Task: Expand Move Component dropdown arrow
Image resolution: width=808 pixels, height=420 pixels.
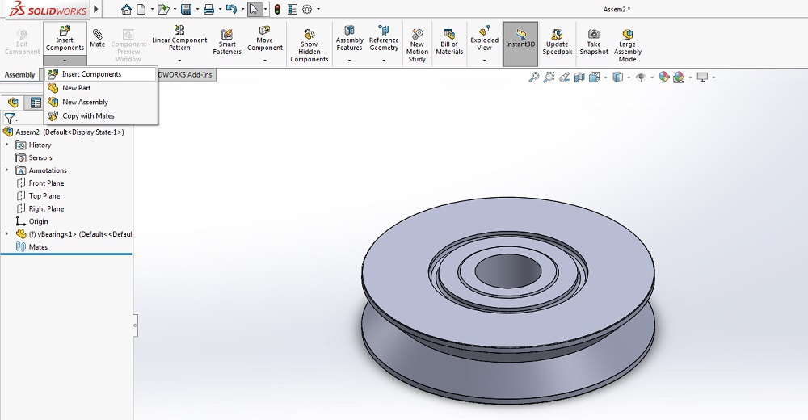Action: click(x=265, y=61)
